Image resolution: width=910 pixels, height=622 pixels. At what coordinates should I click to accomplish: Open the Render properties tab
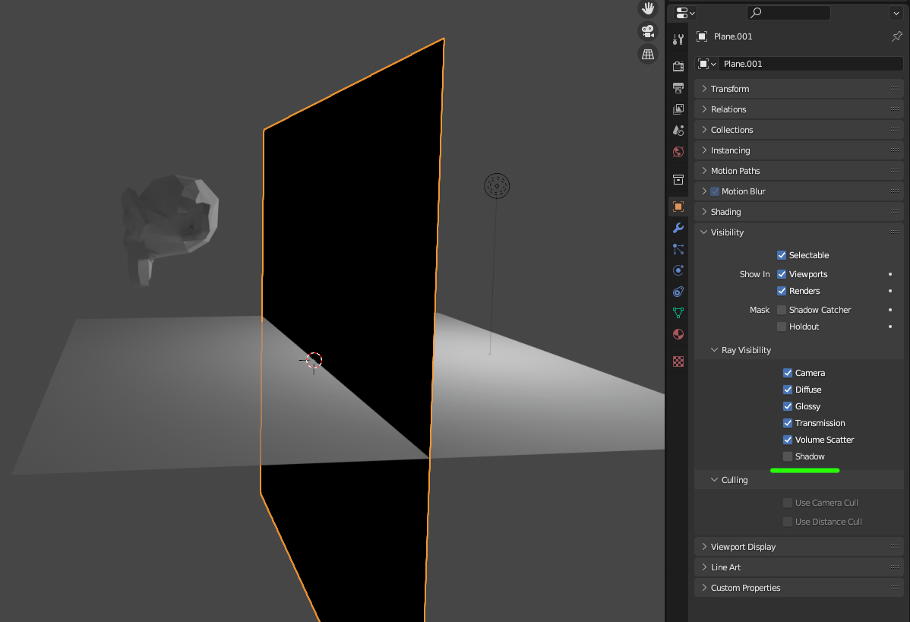pos(678,65)
